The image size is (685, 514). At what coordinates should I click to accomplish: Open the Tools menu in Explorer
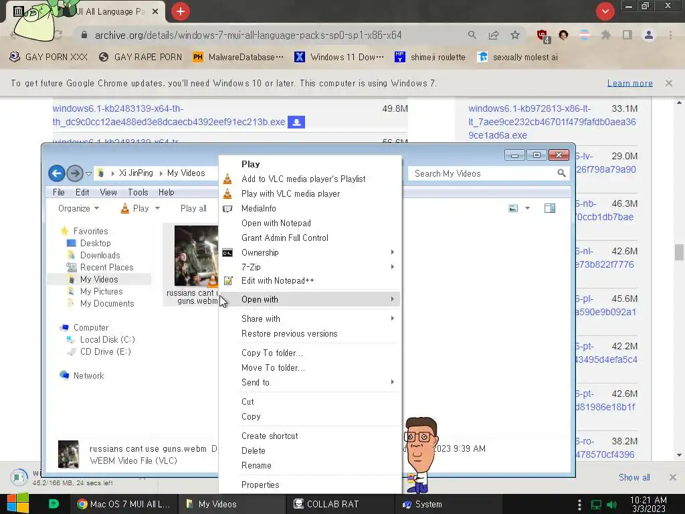(x=138, y=192)
